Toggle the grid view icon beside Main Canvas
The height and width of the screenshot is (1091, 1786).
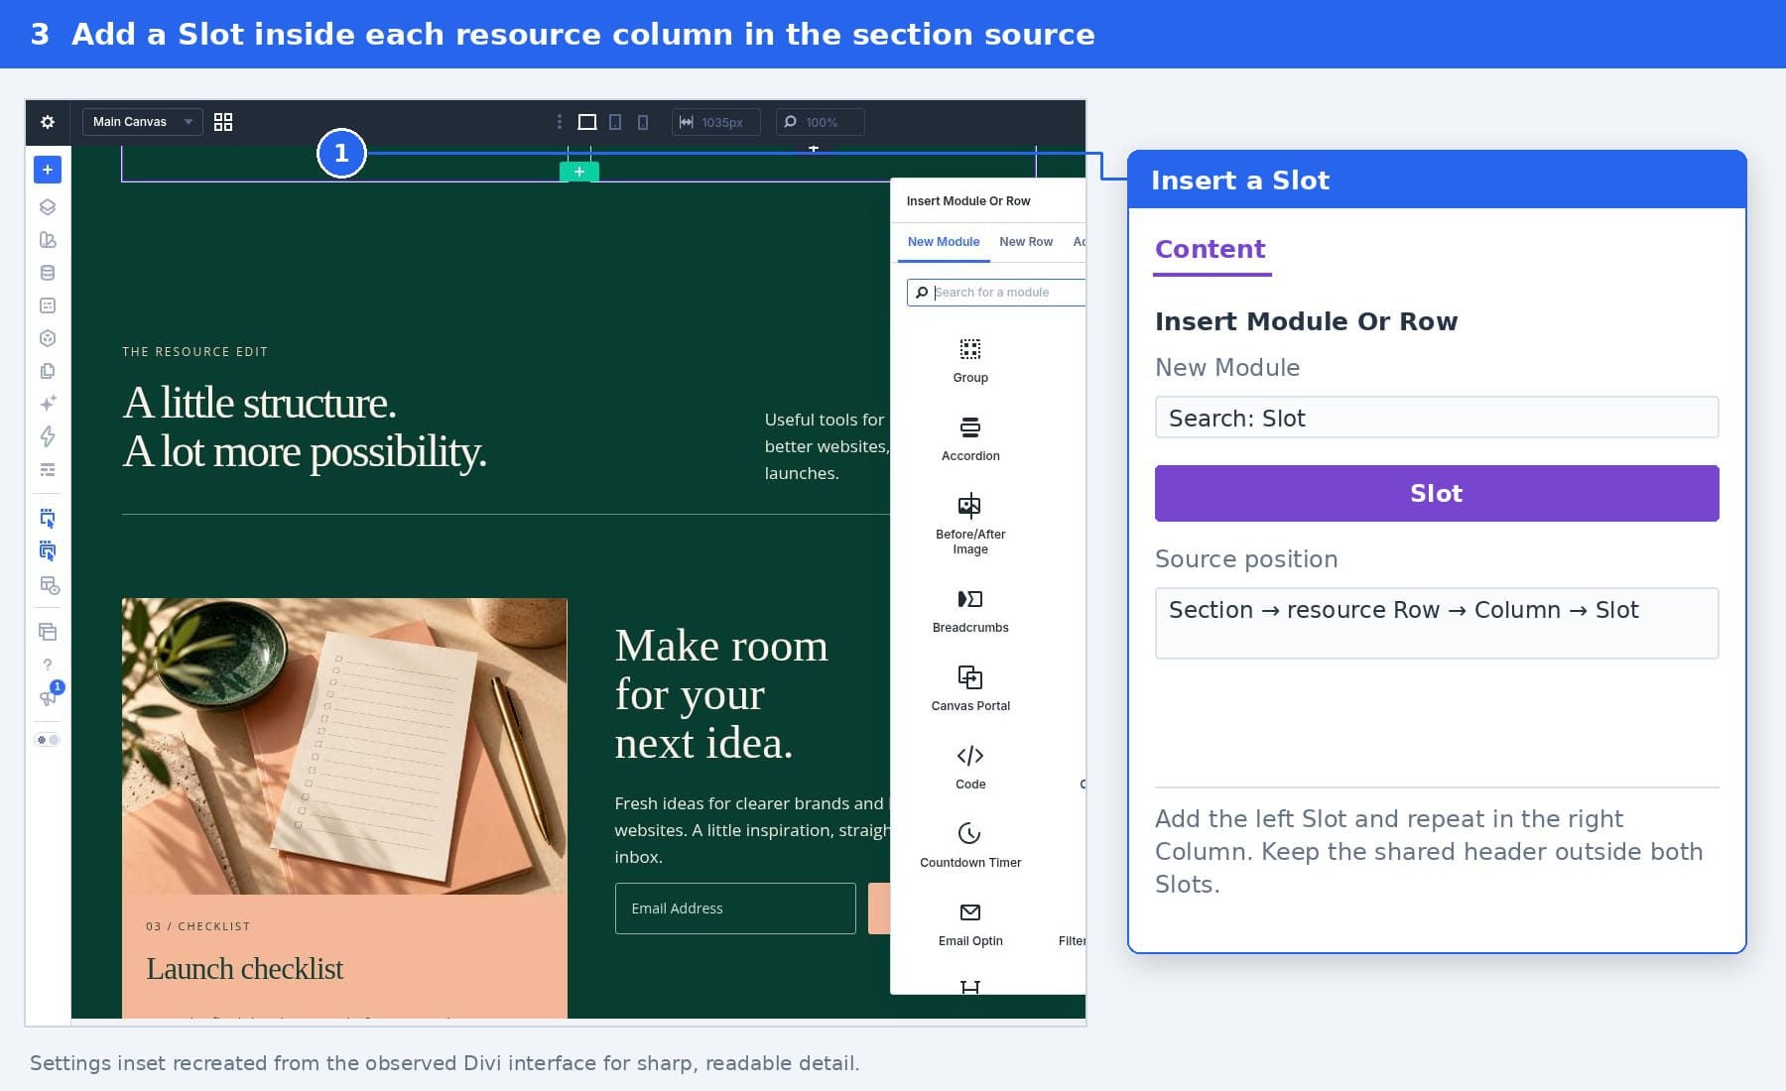tap(223, 122)
